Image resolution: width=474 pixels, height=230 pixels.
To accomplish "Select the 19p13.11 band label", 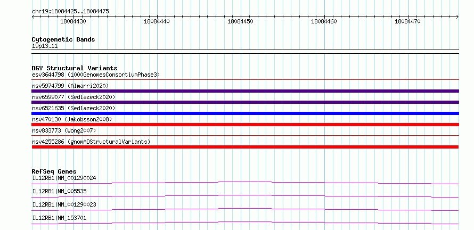I will [x=45, y=46].
